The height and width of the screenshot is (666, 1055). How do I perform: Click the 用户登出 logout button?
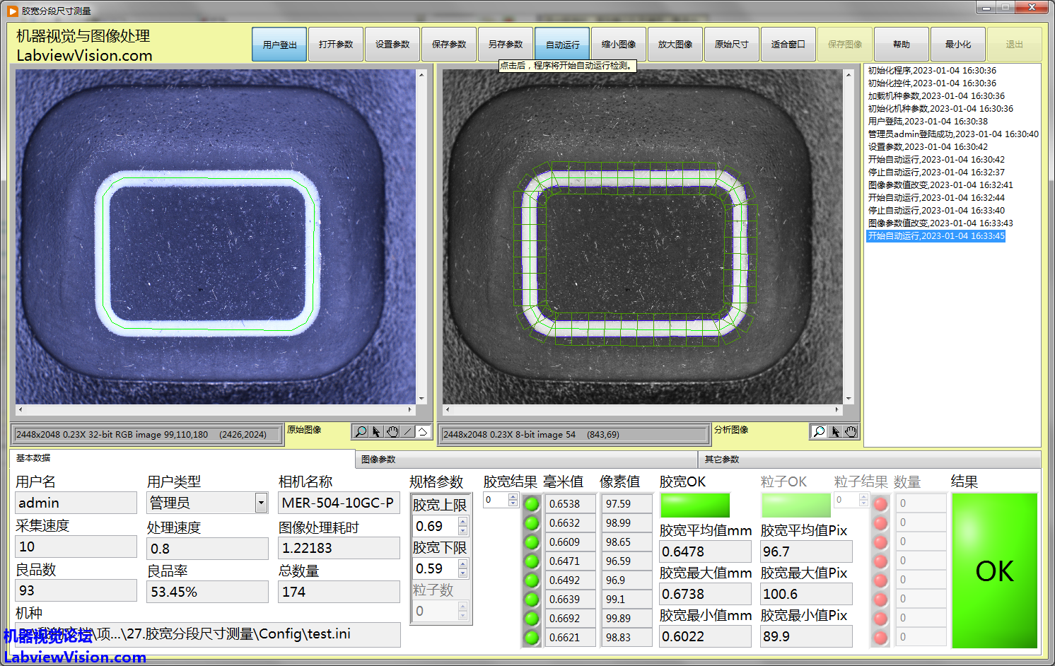click(x=279, y=45)
